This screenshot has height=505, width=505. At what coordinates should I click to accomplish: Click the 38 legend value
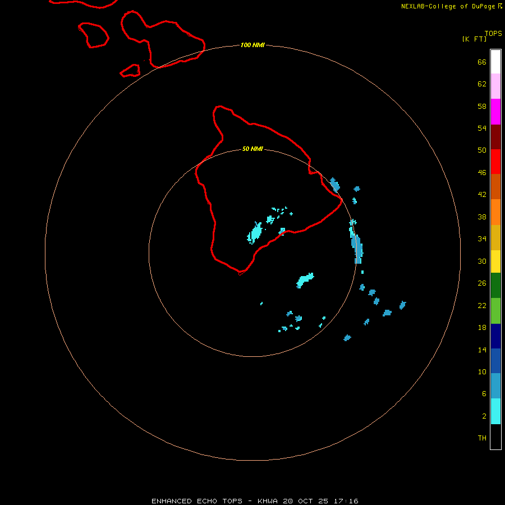[482, 217]
